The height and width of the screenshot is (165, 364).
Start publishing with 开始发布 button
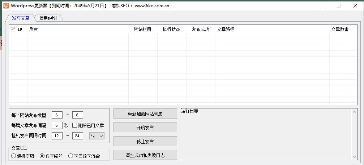click(x=145, y=128)
